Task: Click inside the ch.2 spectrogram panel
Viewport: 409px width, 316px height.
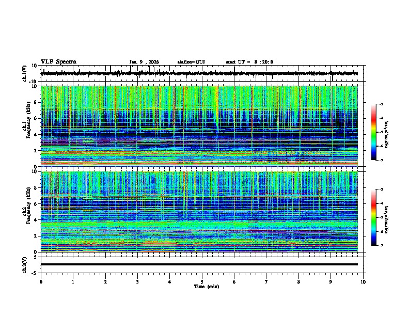Action: click(x=199, y=212)
